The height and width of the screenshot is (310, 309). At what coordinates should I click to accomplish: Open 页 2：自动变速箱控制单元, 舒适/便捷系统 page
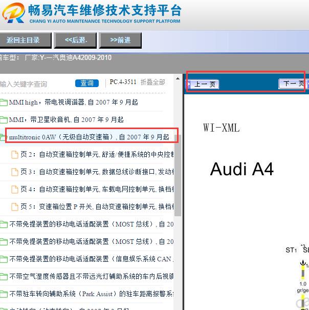point(97,154)
